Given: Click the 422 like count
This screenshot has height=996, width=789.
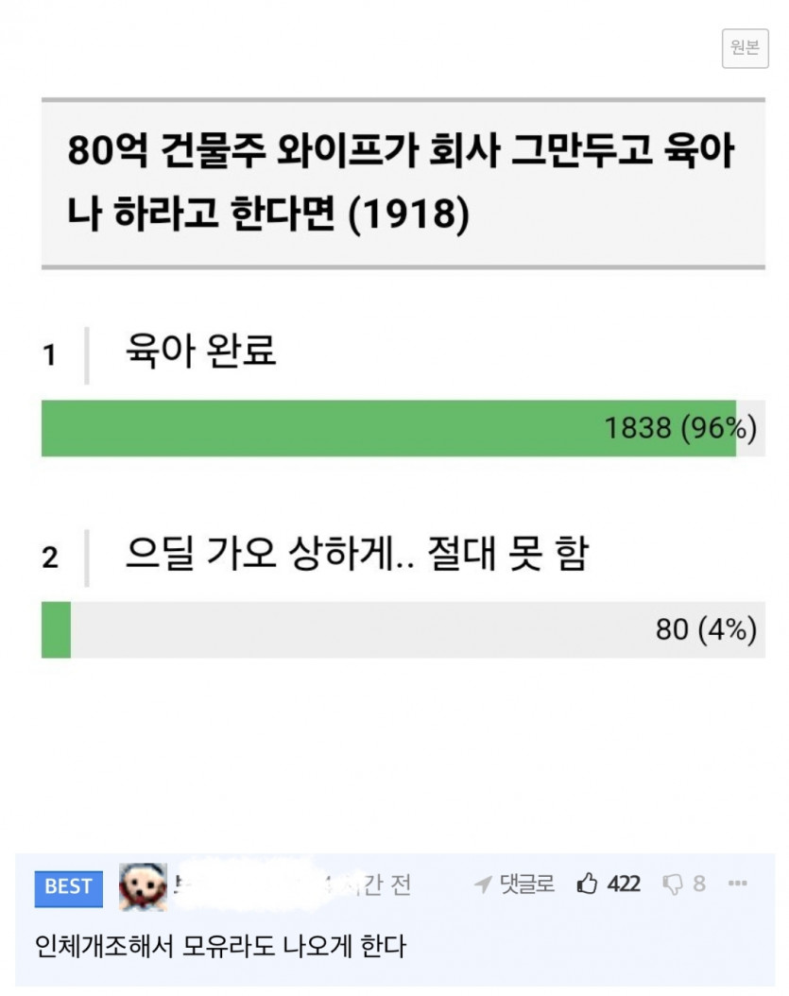Looking at the screenshot, I should (x=624, y=884).
